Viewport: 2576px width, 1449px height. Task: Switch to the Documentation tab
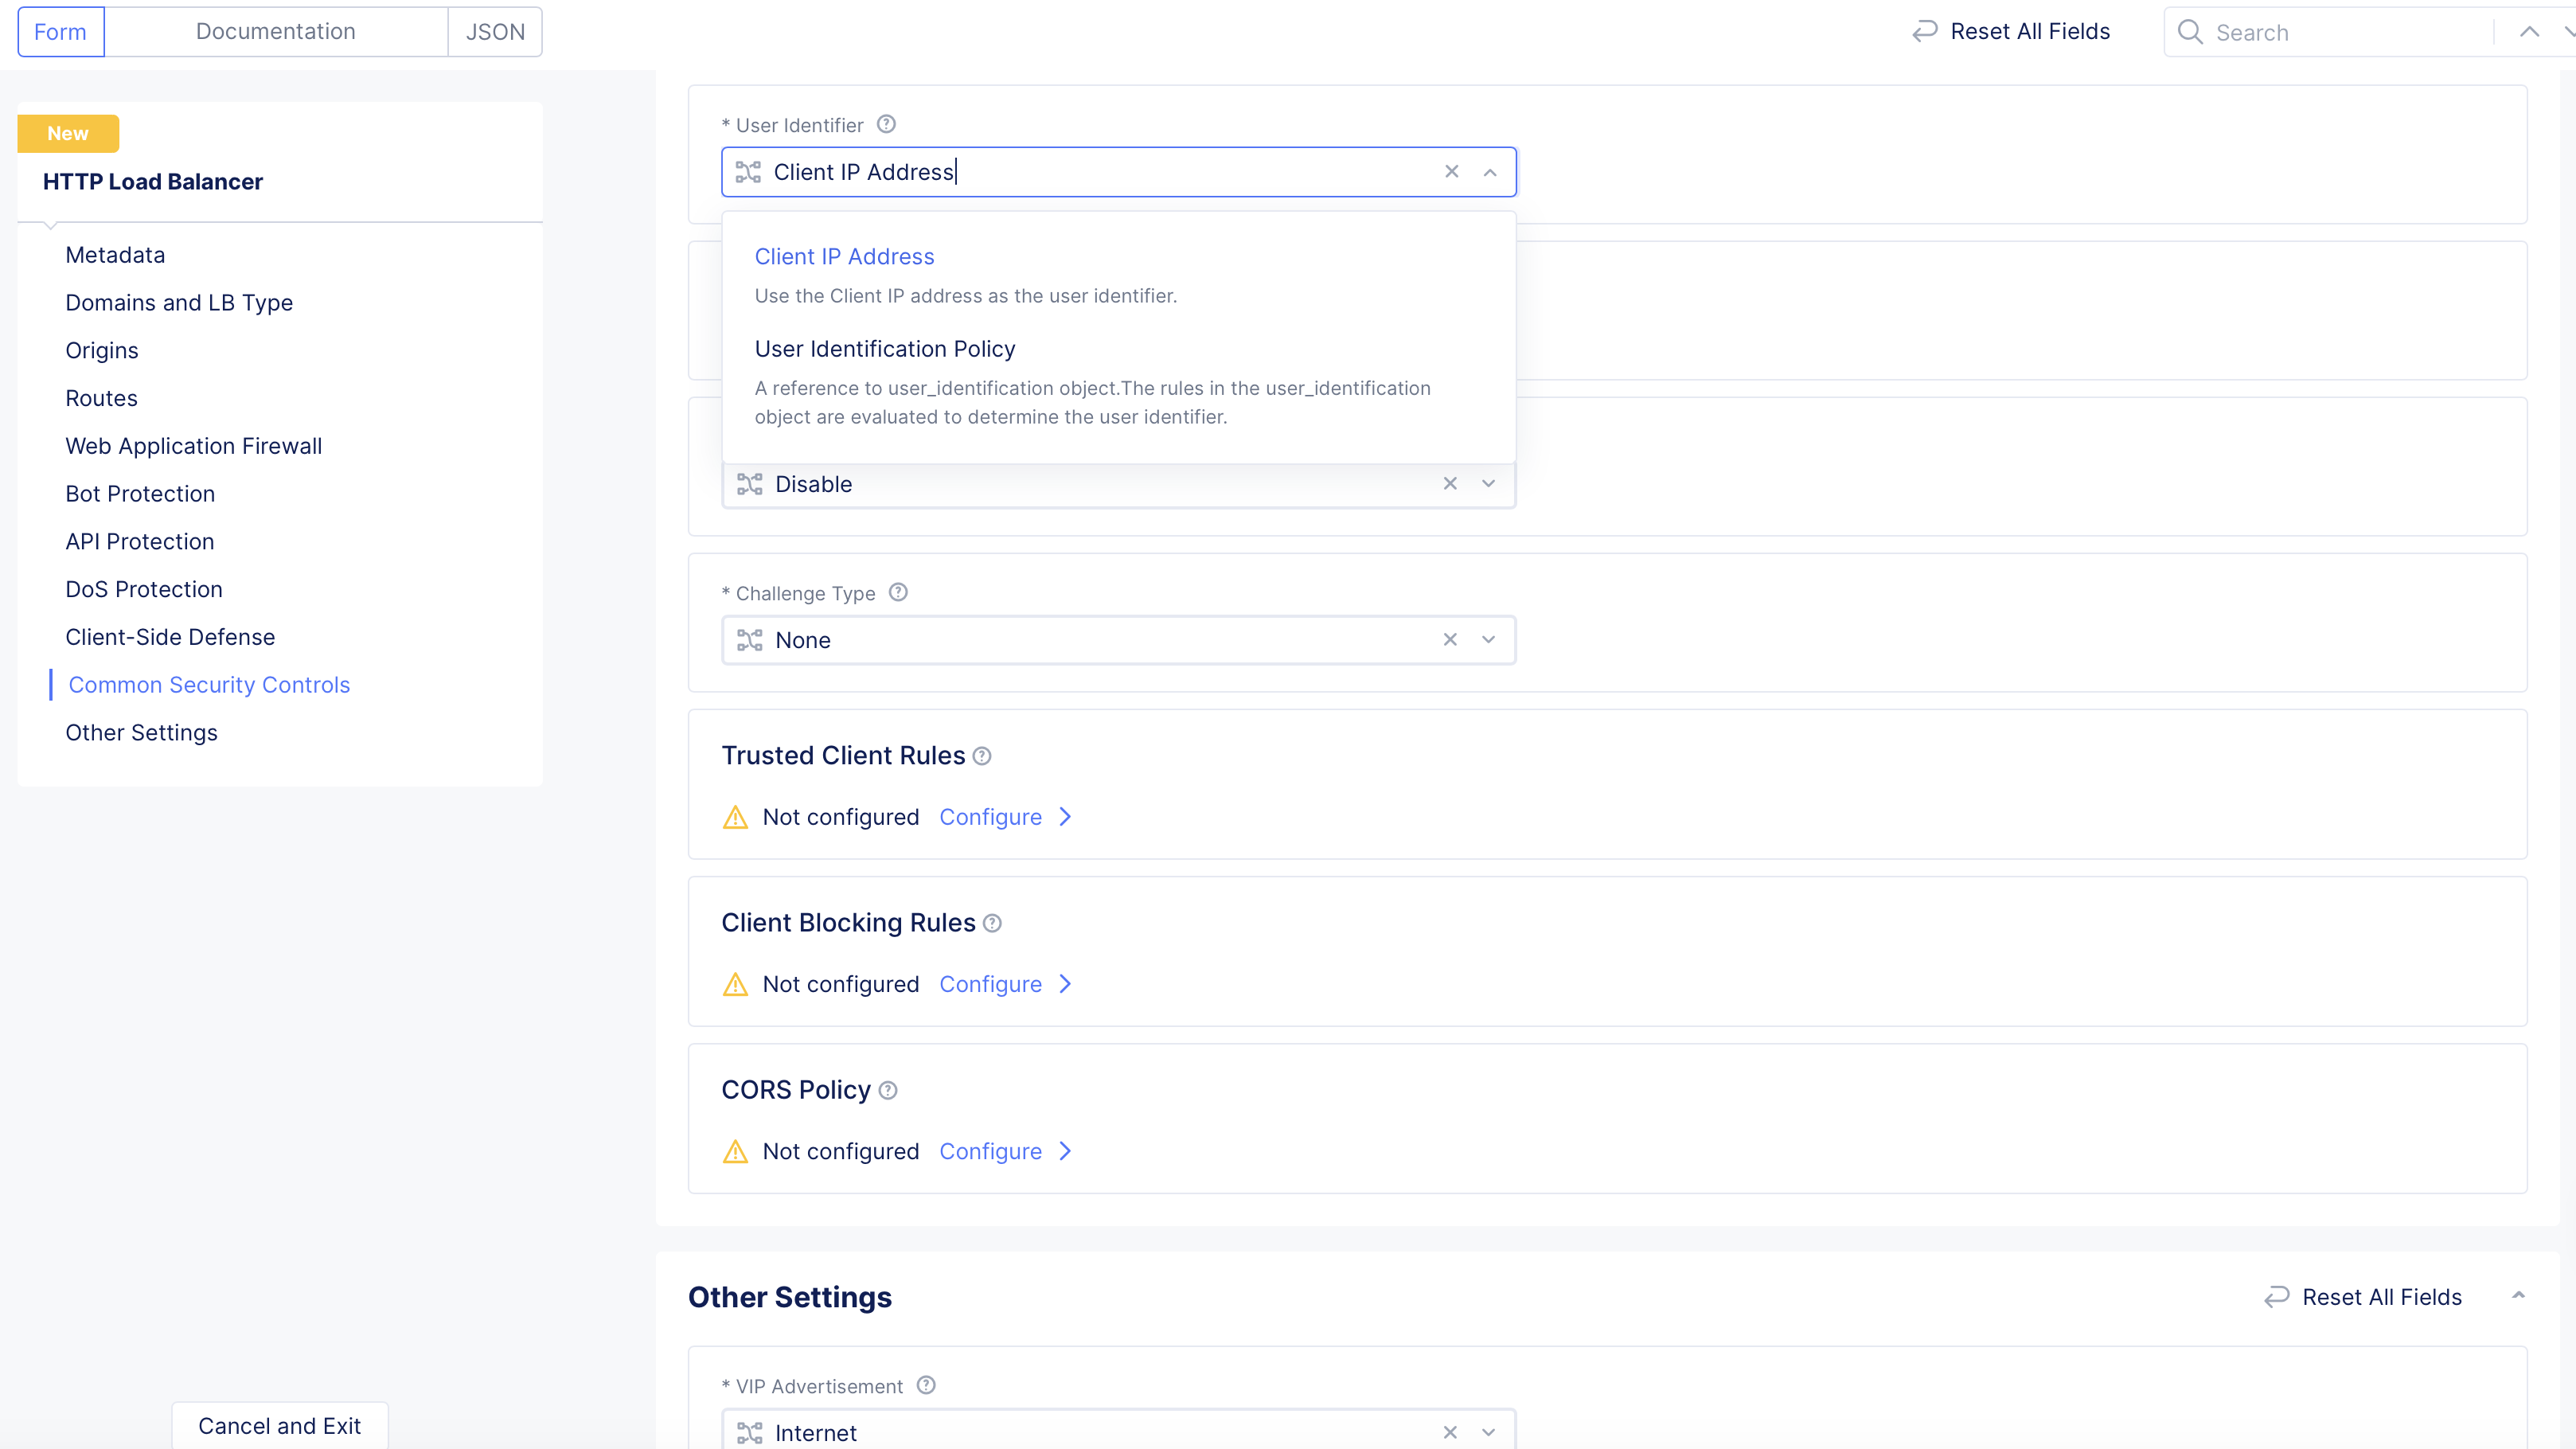(276, 31)
